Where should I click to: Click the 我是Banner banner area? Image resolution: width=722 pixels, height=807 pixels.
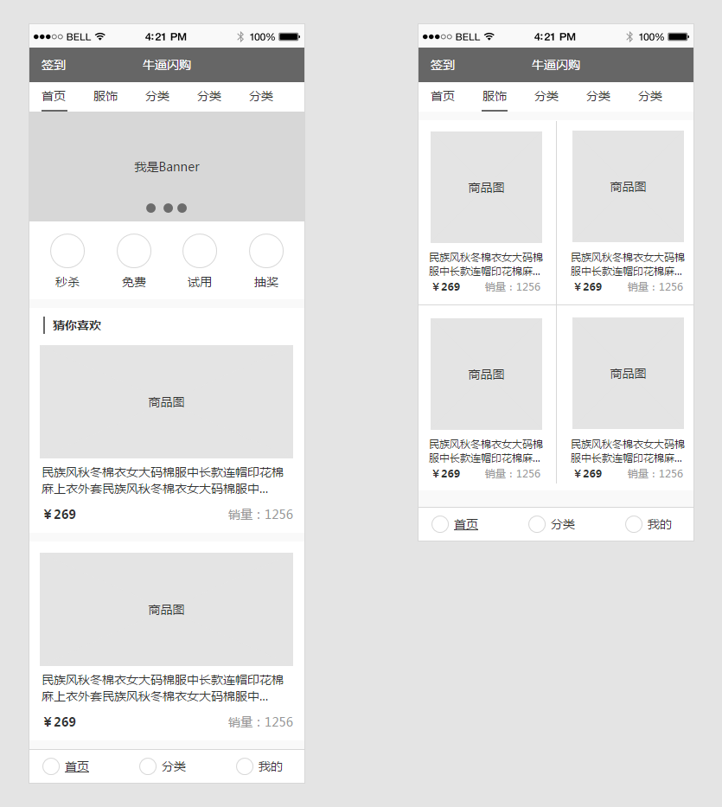(x=167, y=167)
